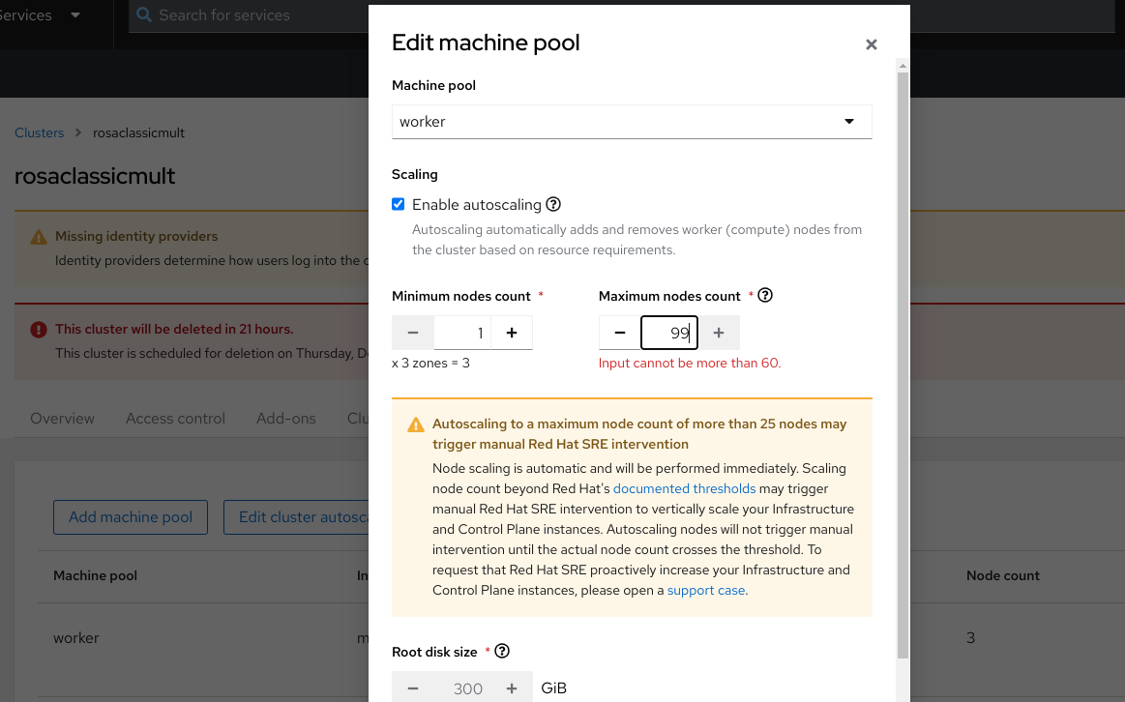
Task: Click the search magnifier icon
Action: pos(144,15)
